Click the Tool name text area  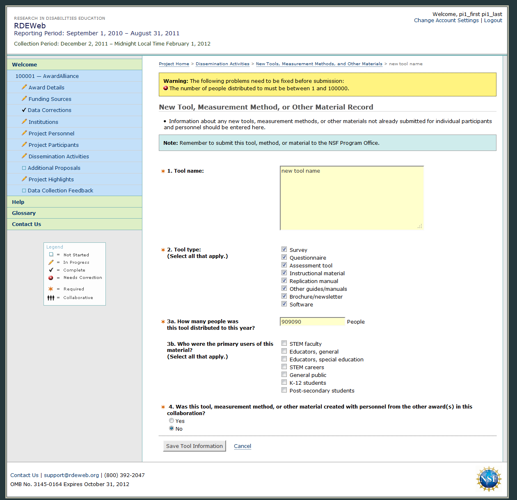(x=352, y=198)
